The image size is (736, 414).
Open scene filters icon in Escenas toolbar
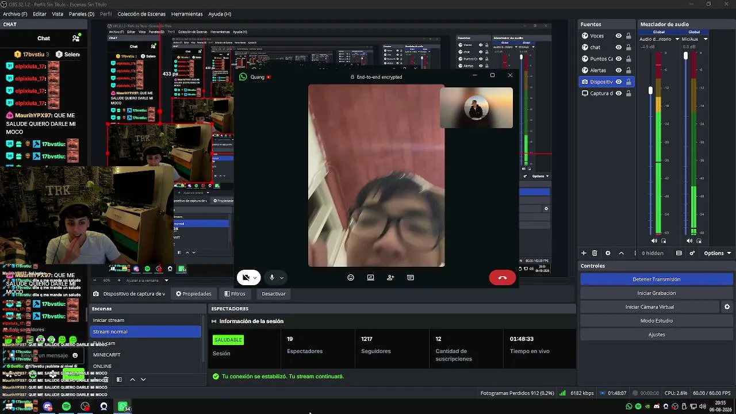pos(119,379)
